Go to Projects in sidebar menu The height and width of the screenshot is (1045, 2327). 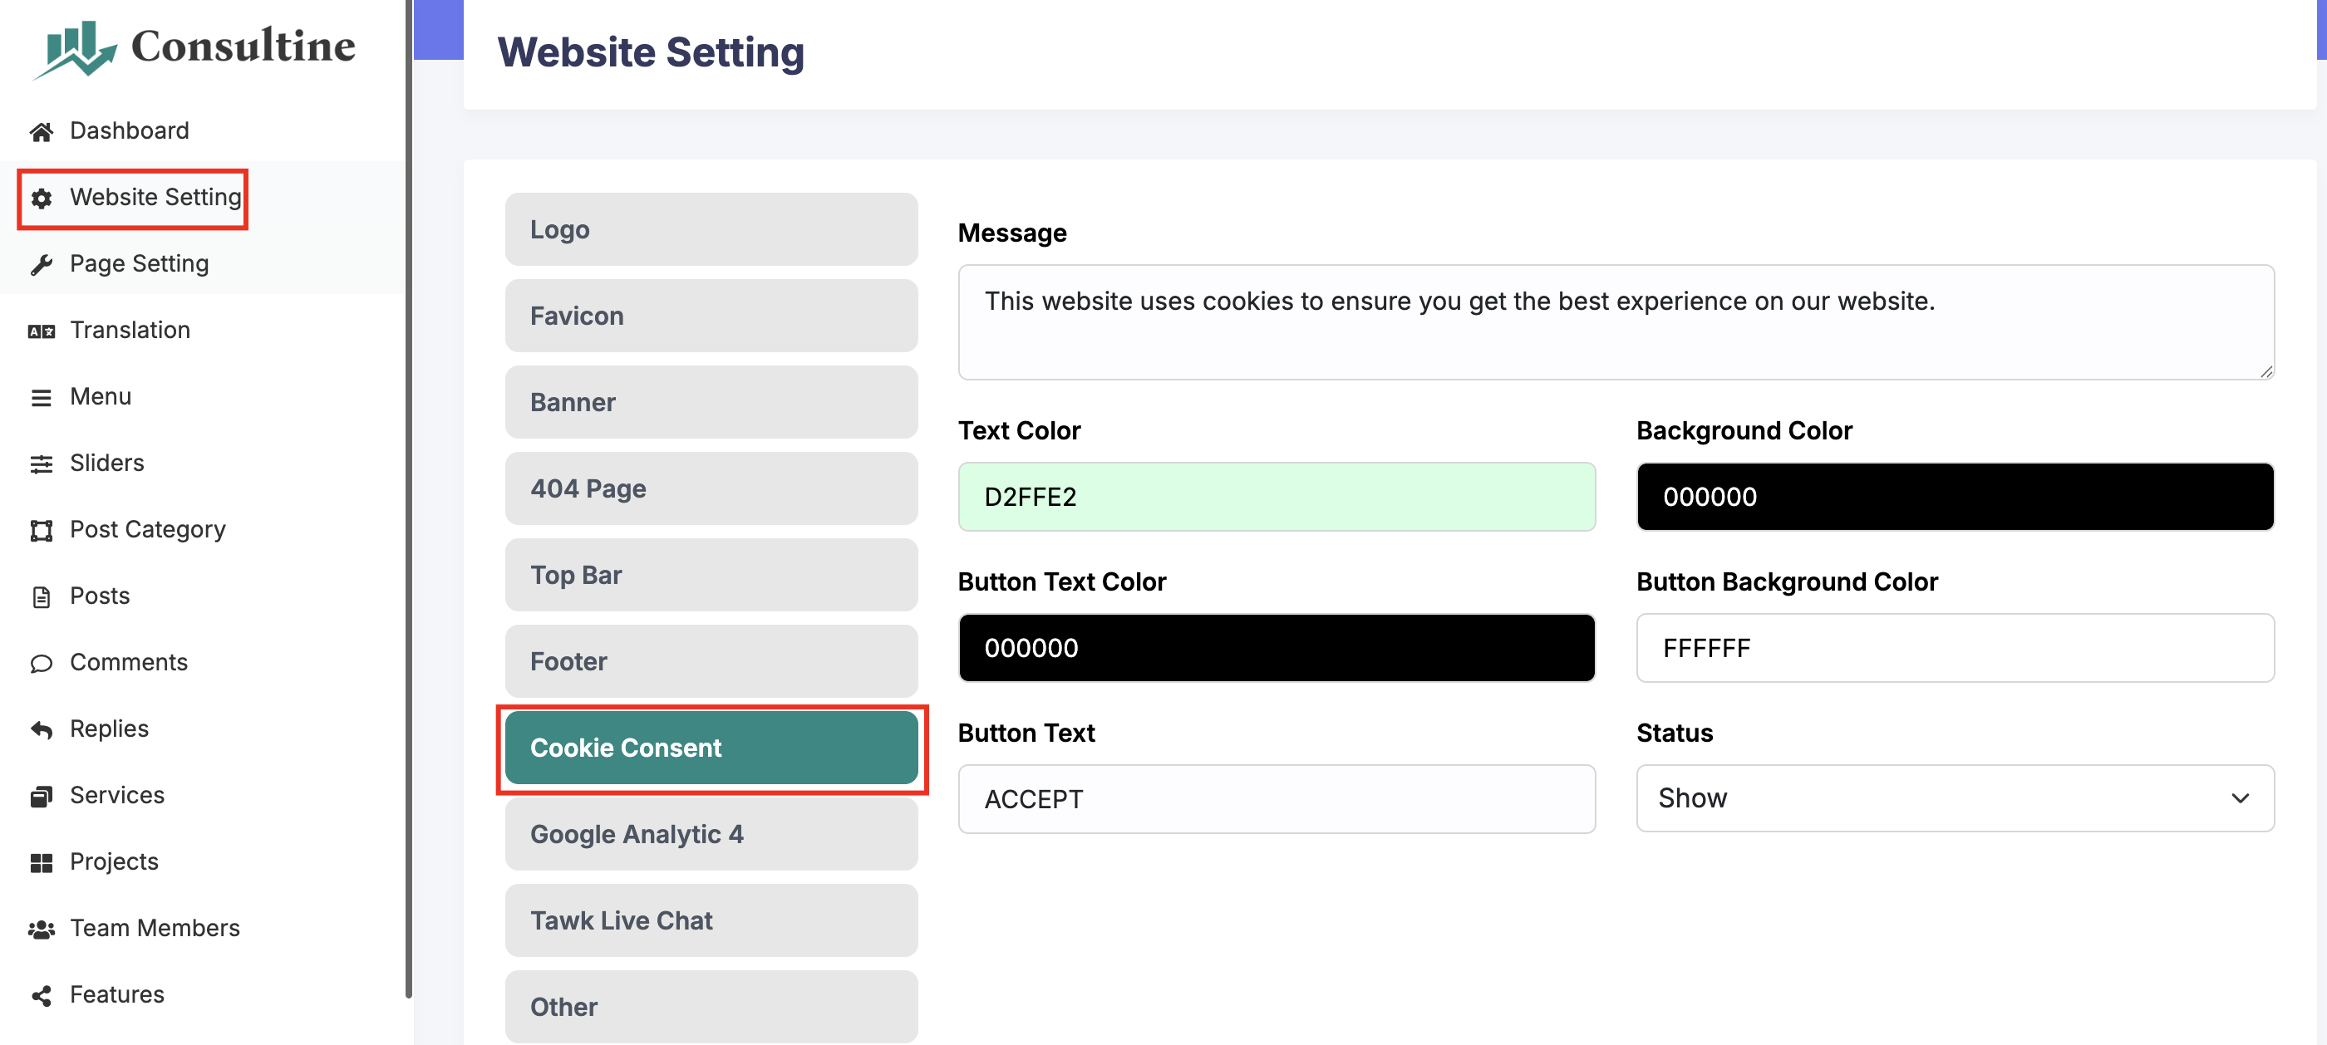(114, 861)
